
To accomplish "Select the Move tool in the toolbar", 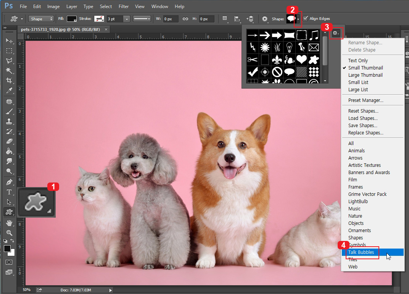I will 9,41.
